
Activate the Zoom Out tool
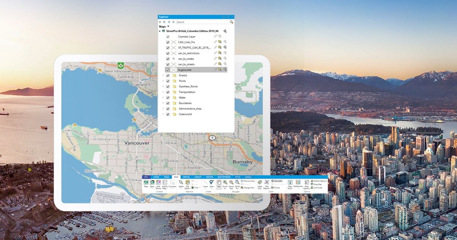tap(230, 182)
